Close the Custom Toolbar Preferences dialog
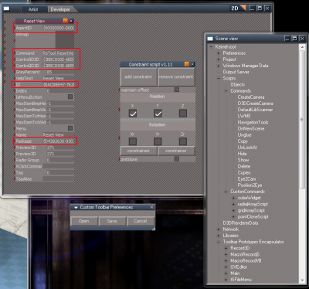The width and height of the screenshot is (309, 289). 151,207
